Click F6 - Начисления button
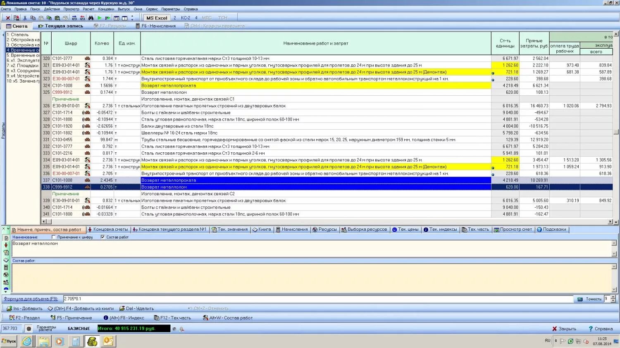 point(155,26)
